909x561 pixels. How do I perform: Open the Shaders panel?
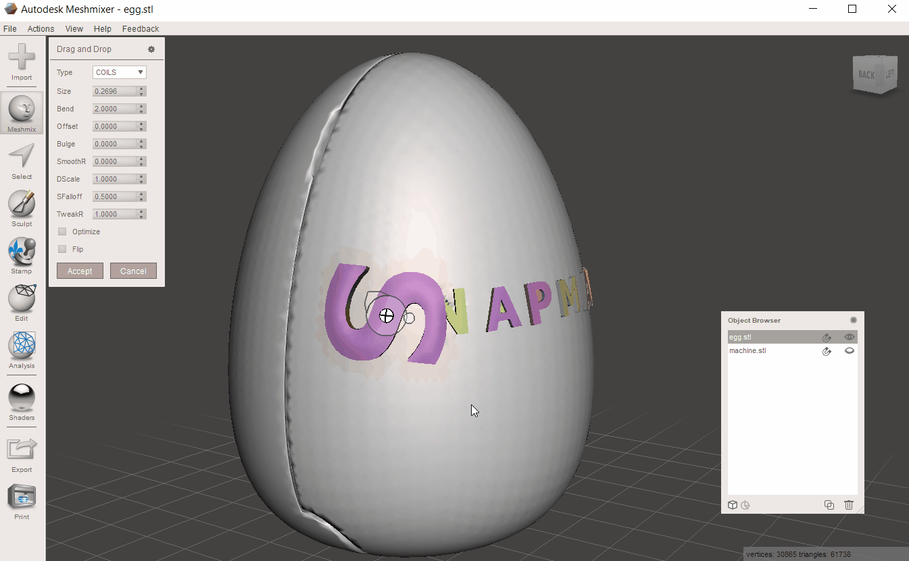(x=22, y=402)
